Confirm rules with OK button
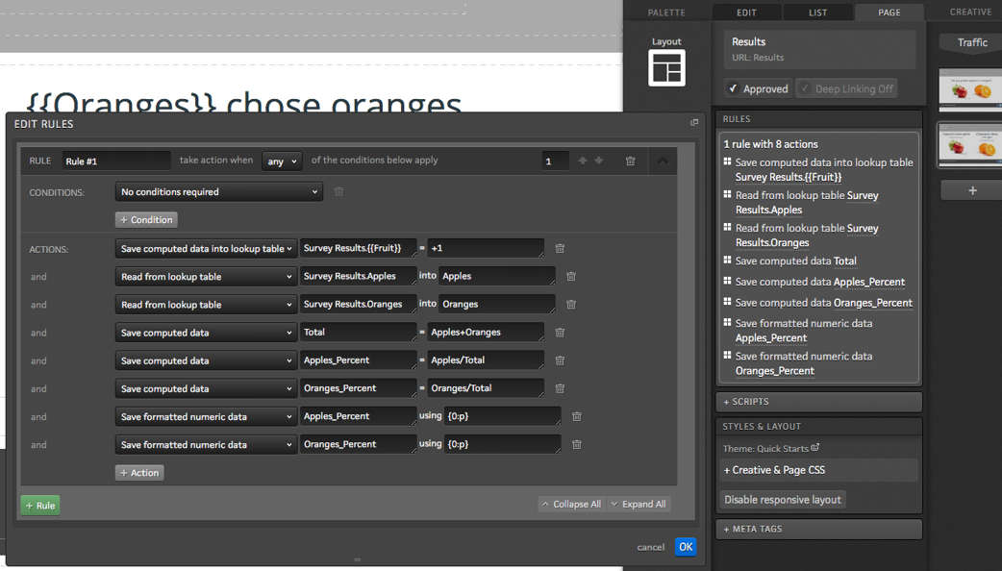 (x=686, y=547)
